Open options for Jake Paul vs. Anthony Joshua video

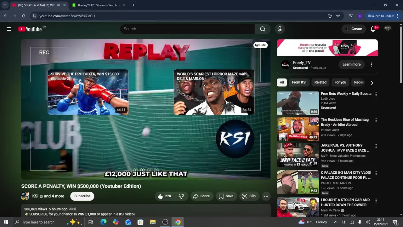pyautogui.click(x=376, y=146)
